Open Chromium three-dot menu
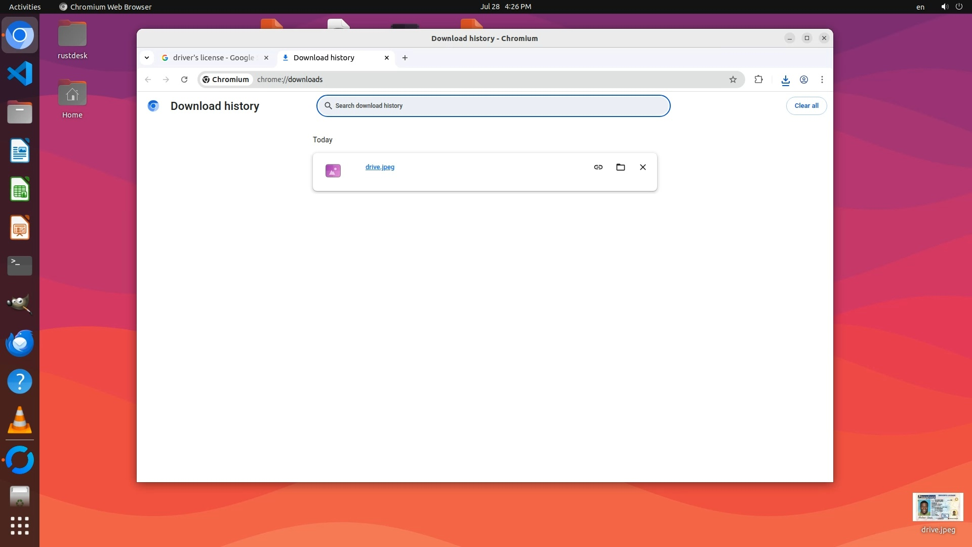972x547 pixels. [x=822, y=80]
